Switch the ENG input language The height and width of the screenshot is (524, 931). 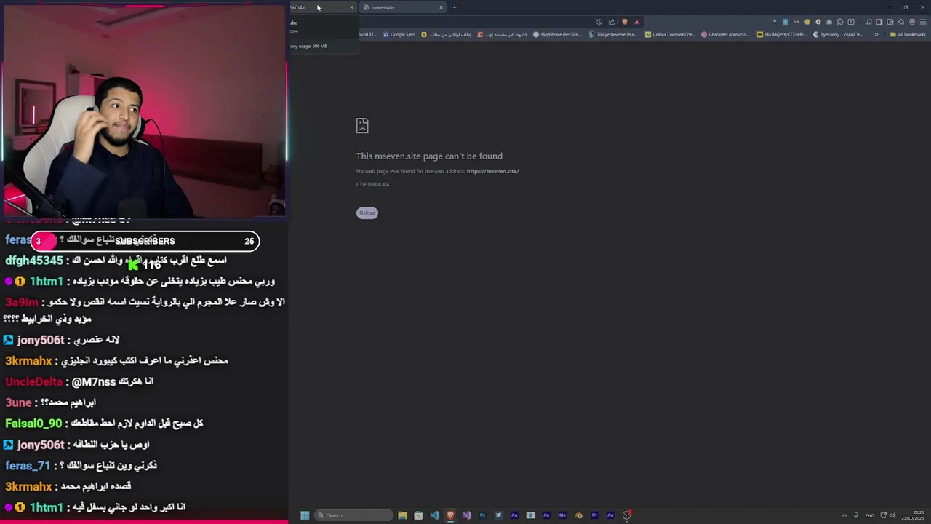pos(869,515)
